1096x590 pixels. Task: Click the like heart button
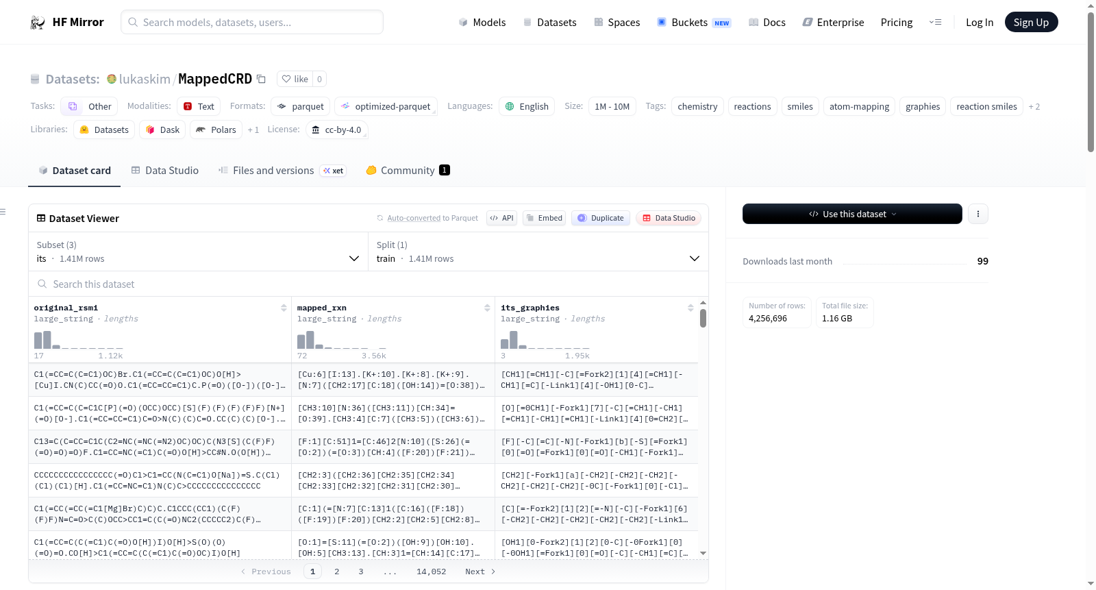click(x=295, y=79)
